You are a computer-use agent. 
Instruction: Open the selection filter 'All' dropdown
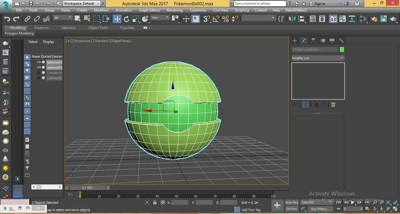point(63,18)
